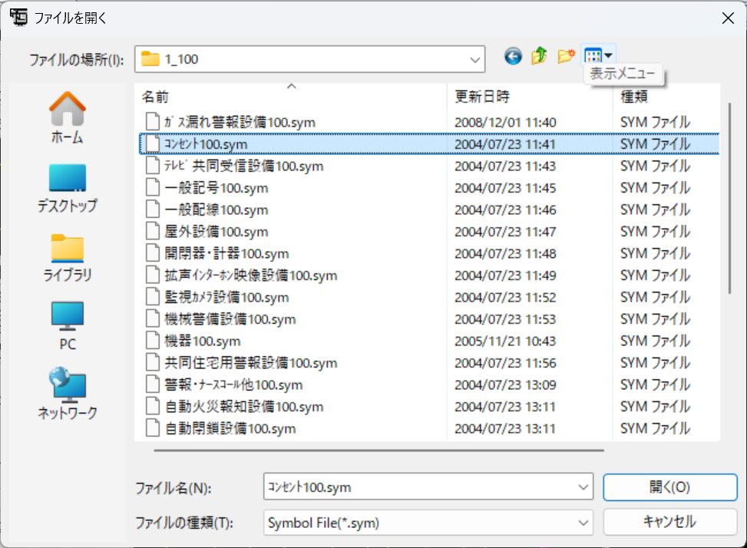
Task: Click the app icon in the title bar
Action: (x=19, y=17)
